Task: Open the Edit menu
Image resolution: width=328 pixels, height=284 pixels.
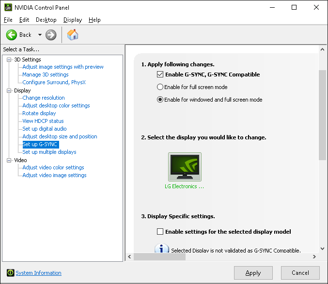Action: pyautogui.click(x=24, y=20)
